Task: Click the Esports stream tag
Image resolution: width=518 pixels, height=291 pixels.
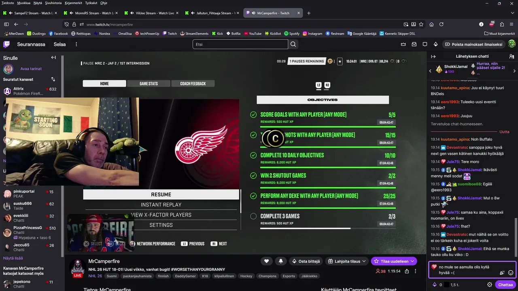Action: pos(289,276)
